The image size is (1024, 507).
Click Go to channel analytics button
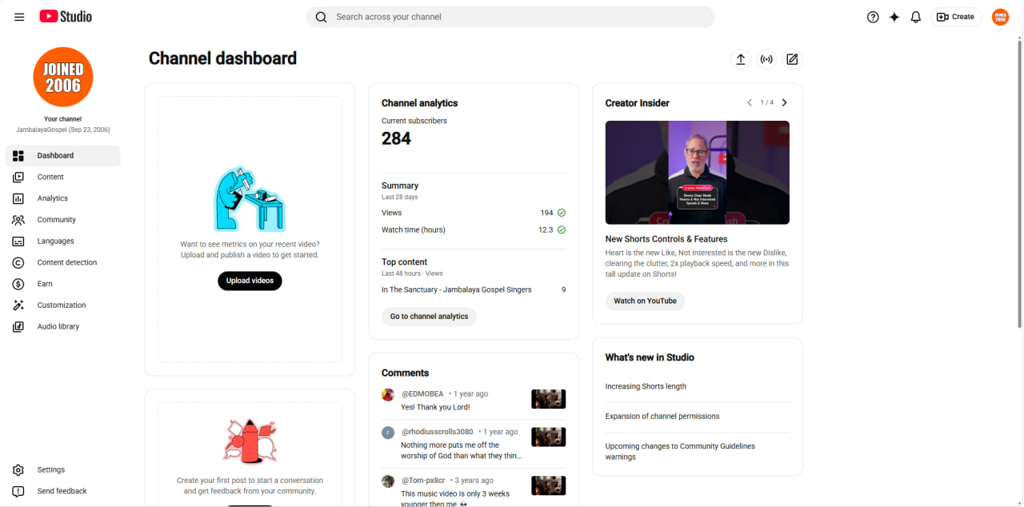click(429, 317)
